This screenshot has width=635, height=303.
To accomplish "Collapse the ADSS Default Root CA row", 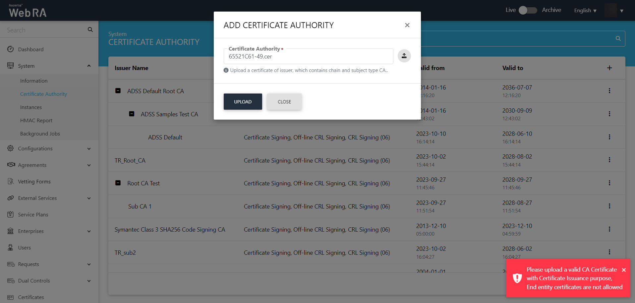I will pyautogui.click(x=118, y=91).
